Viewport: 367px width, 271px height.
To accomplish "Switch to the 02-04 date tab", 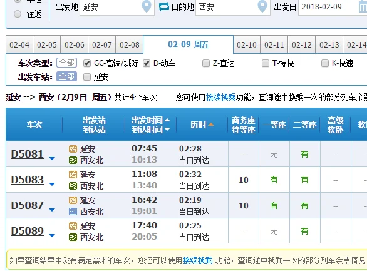I will (x=19, y=44).
